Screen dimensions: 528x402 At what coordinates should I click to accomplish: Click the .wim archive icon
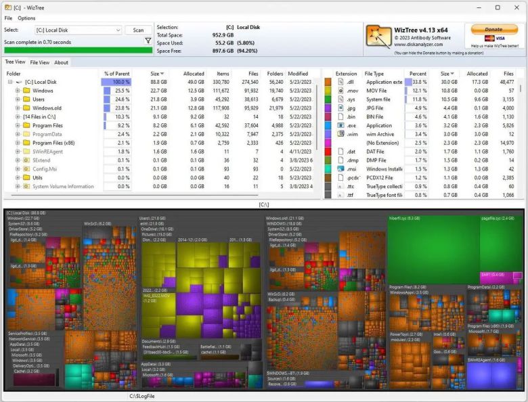(340, 134)
